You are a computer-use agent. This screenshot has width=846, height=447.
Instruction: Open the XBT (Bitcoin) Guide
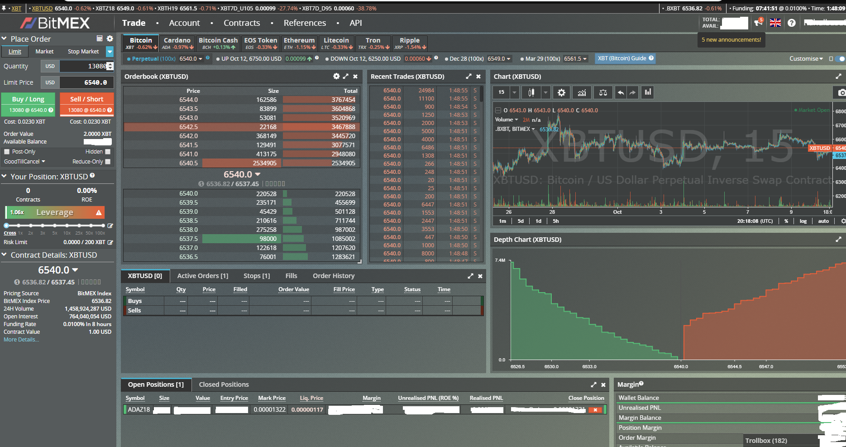(626, 58)
